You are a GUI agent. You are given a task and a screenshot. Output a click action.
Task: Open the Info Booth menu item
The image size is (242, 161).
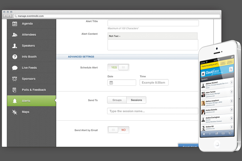click(x=31, y=57)
